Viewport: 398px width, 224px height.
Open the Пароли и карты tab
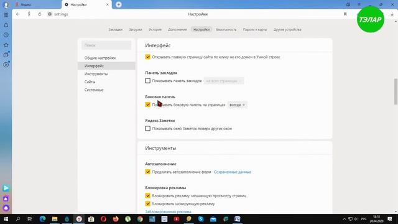[255, 30]
